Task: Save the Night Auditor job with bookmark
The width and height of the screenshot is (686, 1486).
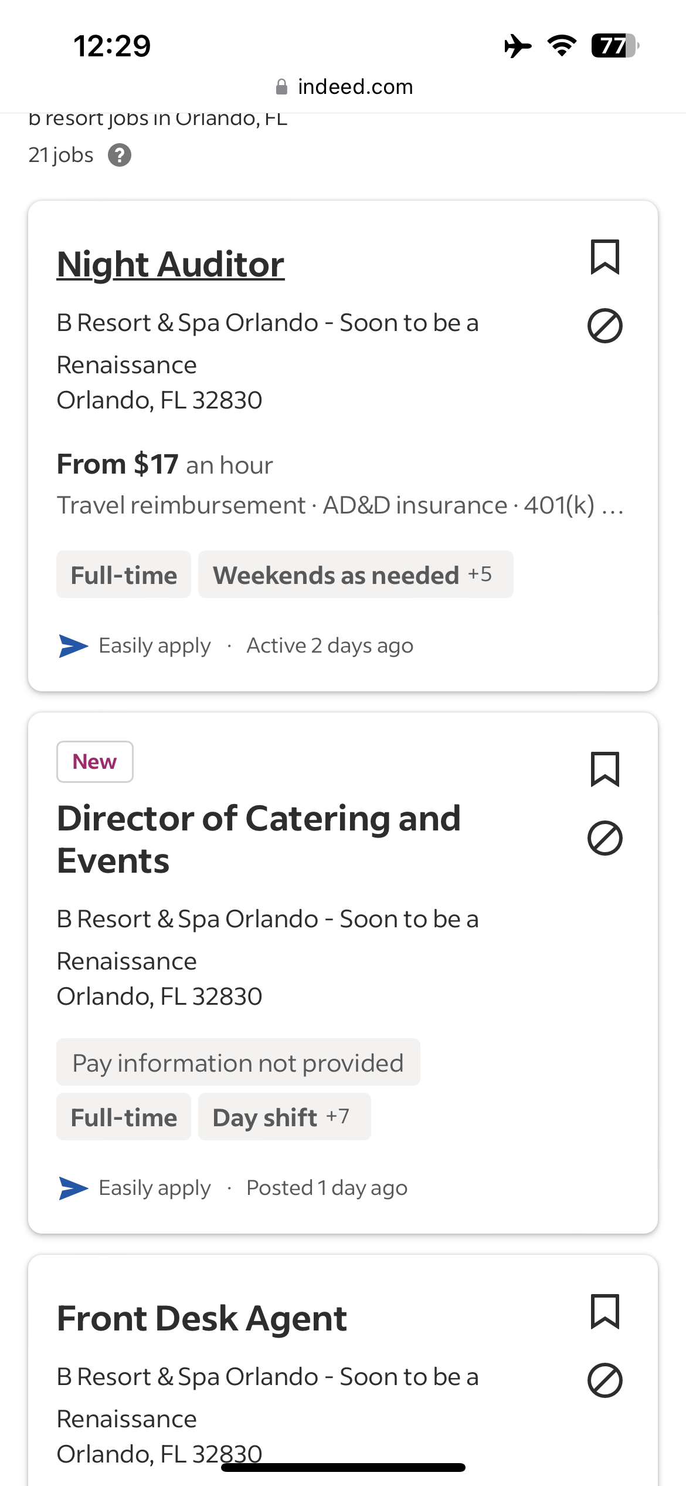Action: point(605,257)
